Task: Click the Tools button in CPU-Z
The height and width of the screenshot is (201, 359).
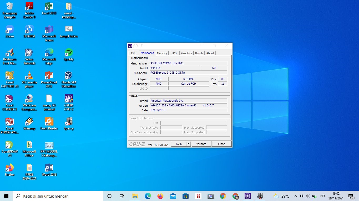Action: click(179, 144)
